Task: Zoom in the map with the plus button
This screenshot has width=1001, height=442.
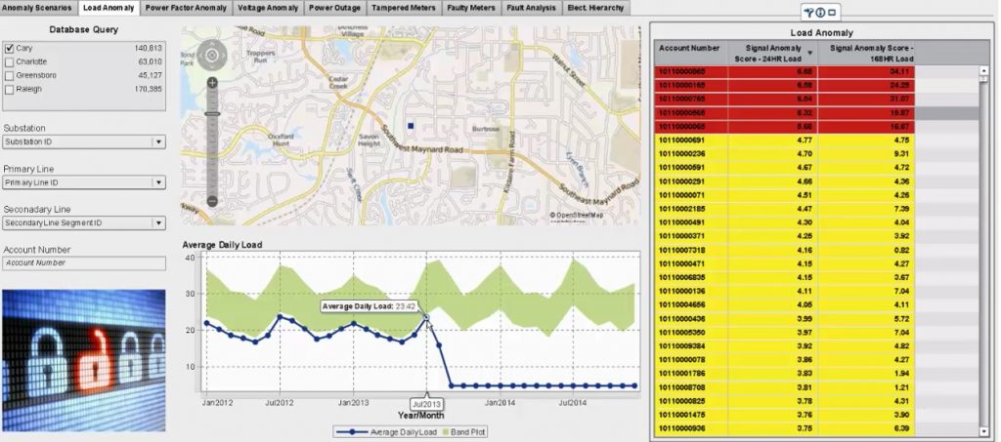Action: click(x=212, y=83)
